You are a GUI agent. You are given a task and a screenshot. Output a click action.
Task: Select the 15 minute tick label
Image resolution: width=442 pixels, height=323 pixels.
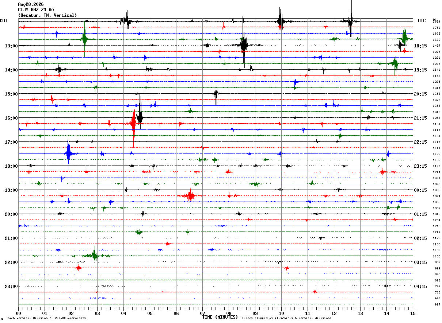click(413, 313)
